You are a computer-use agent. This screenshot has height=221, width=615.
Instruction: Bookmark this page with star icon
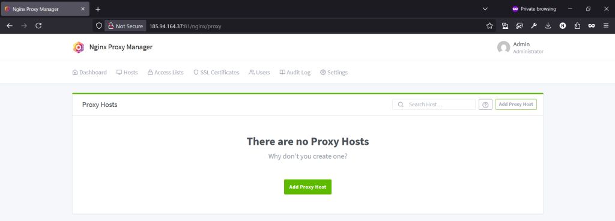489,26
